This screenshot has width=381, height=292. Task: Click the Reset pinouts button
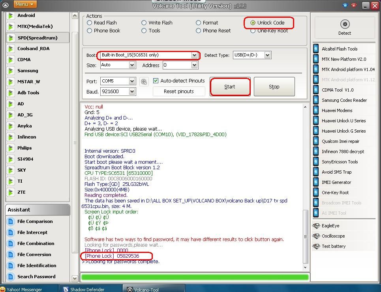pyautogui.click(x=179, y=92)
